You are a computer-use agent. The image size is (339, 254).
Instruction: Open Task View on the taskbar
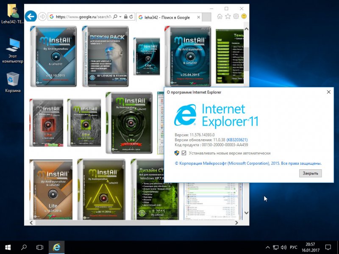(40, 247)
